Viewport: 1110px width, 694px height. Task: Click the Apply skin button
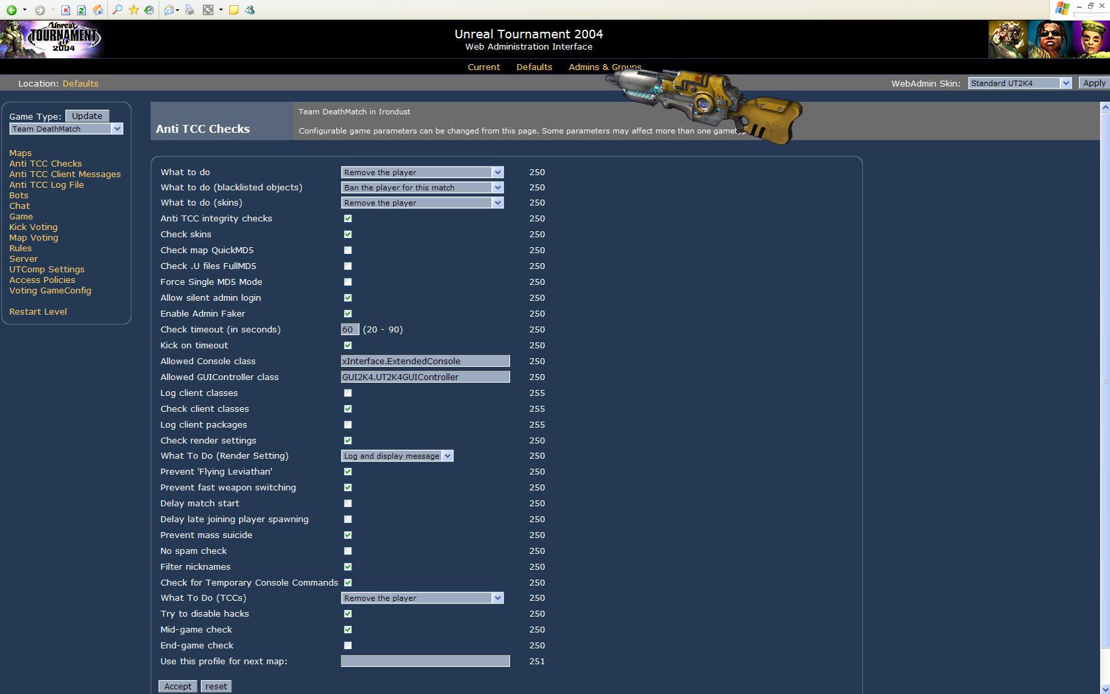click(1093, 83)
